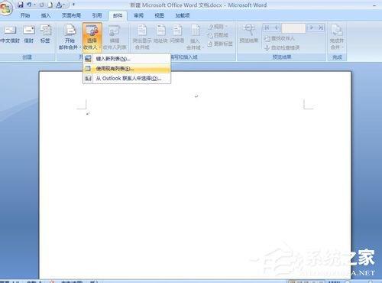
Task: Open the round Office button menu
Action: (x=5, y=8)
